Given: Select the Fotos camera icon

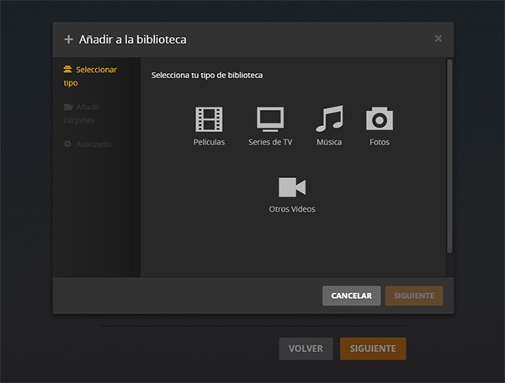Looking at the screenshot, I should pyautogui.click(x=380, y=120).
